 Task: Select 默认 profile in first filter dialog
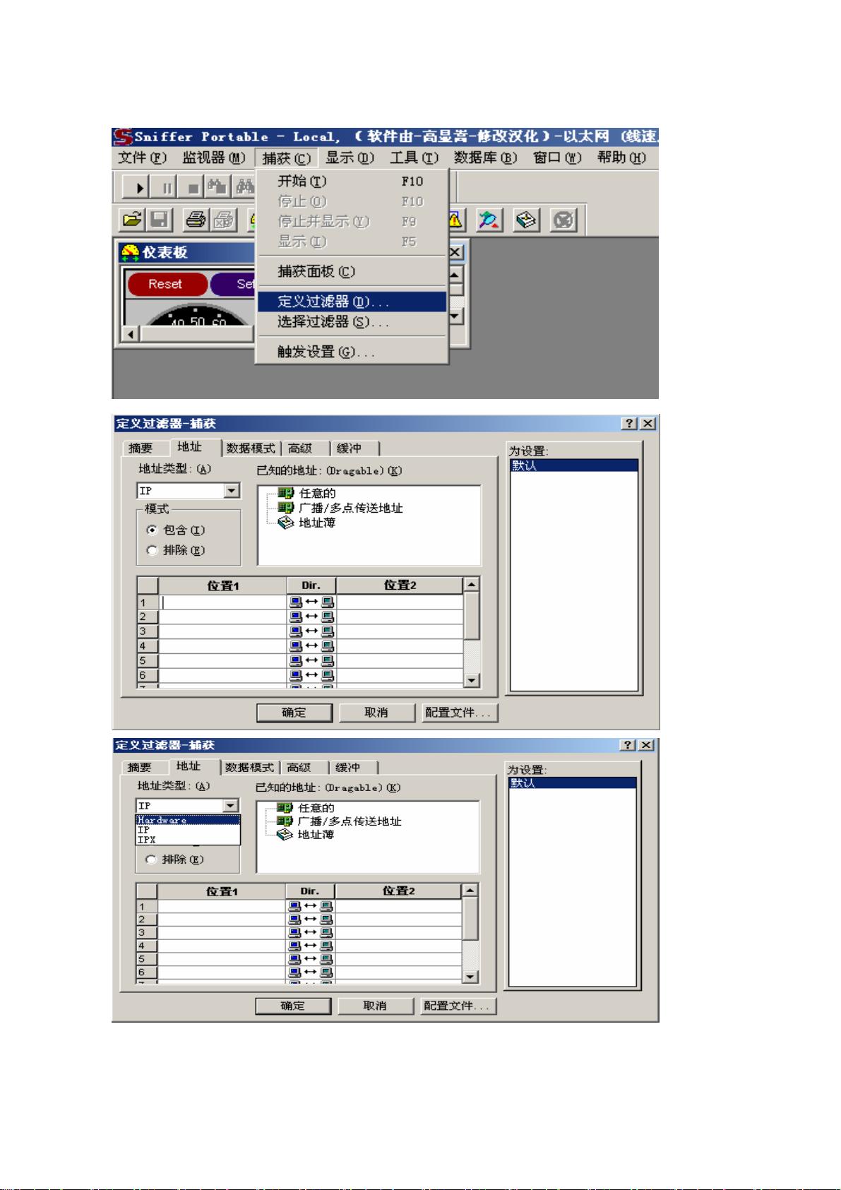(573, 466)
